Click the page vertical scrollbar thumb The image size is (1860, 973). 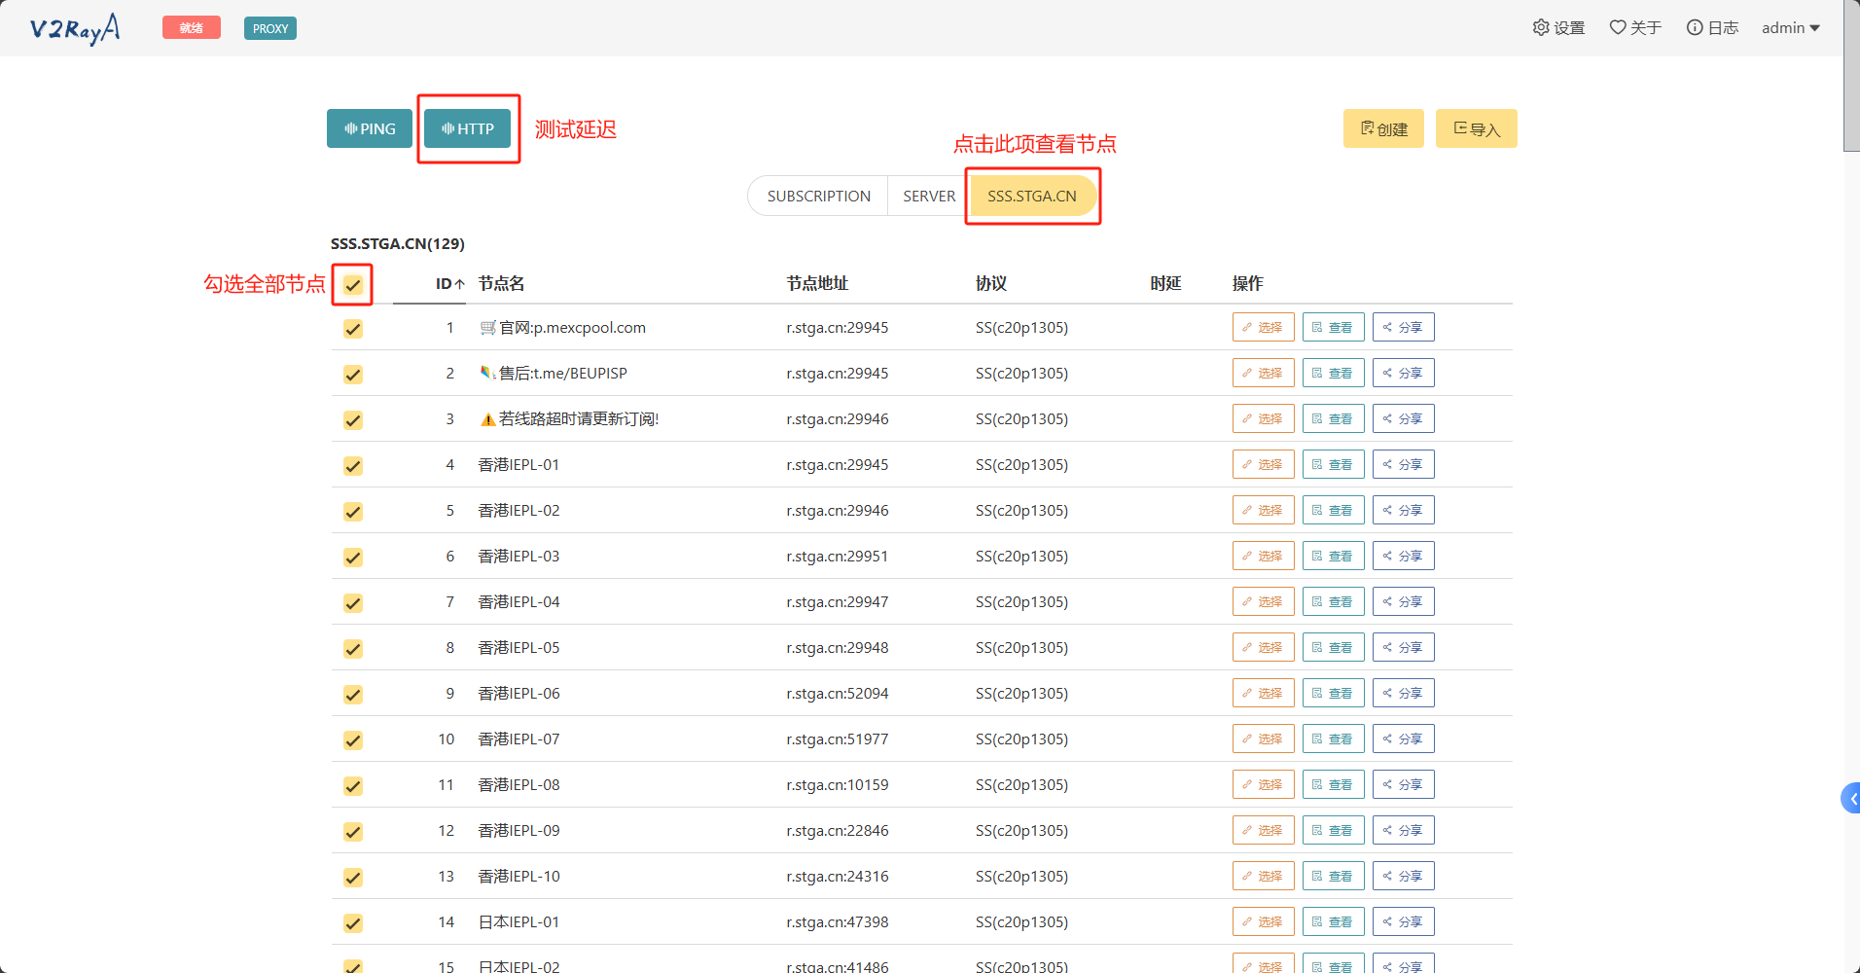[1851, 76]
